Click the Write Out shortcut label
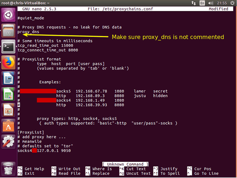237x178 pixels. pos(69,169)
